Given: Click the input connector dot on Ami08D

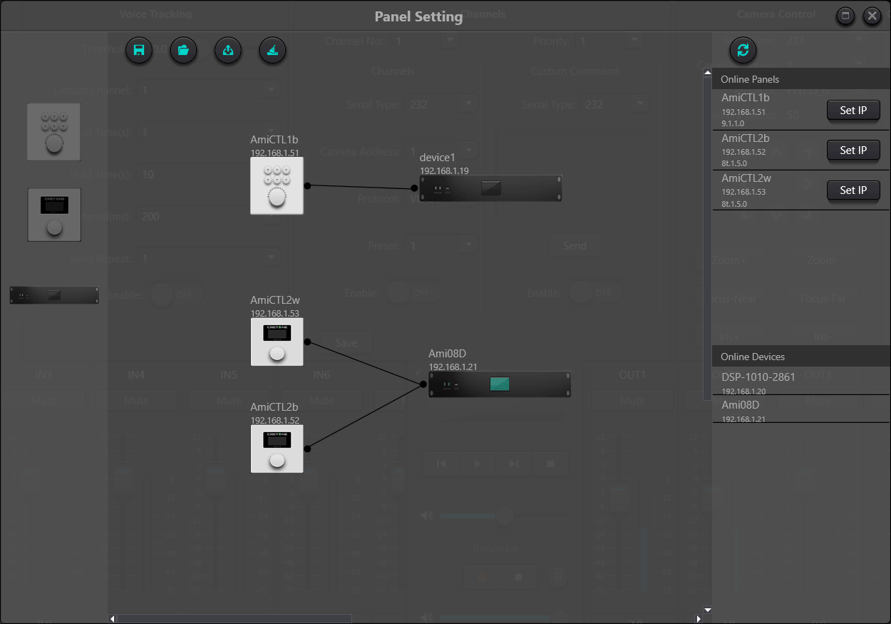Looking at the screenshot, I should click(424, 384).
